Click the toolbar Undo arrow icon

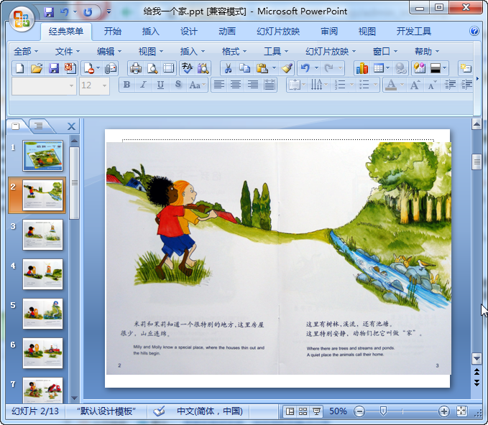pyautogui.click(x=305, y=68)
